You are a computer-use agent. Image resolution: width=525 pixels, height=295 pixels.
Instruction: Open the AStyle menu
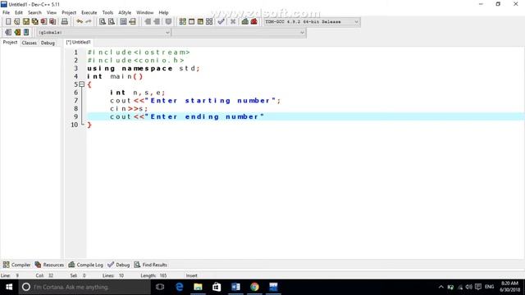[125, 12]
